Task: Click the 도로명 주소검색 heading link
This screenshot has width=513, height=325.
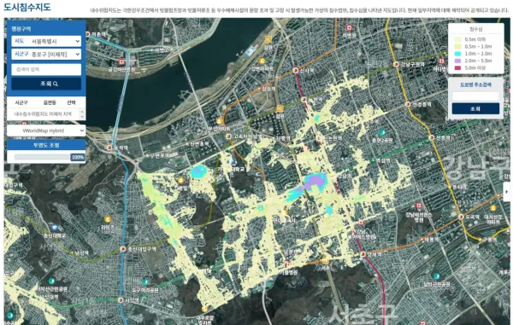Action: (x=475, y=84)
